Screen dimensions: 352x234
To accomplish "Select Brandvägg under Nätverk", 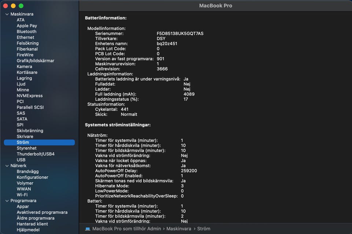I will click(x=27, y=171).
